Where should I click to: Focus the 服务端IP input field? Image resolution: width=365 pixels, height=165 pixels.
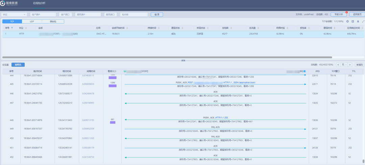(88, 15)
